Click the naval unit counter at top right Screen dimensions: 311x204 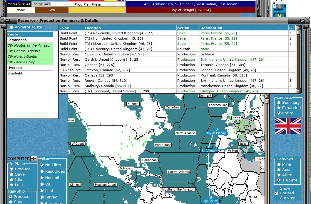pyautogui.click(x=279, y=11)
